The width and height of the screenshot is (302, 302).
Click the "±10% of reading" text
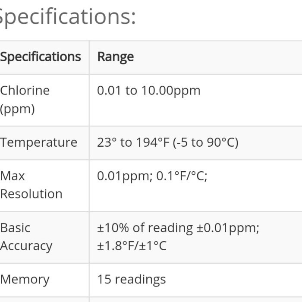point(145,228)
